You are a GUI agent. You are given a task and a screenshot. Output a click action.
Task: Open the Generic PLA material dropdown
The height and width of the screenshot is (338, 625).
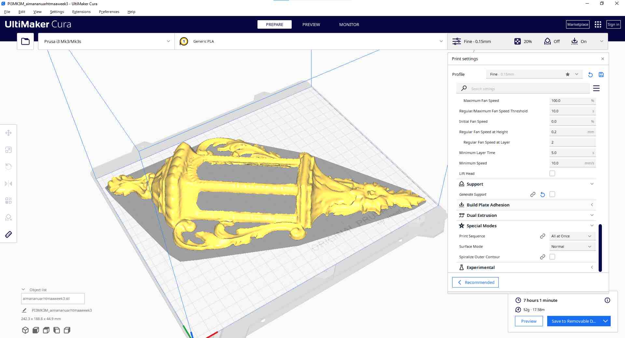click(x=311, y=41)
